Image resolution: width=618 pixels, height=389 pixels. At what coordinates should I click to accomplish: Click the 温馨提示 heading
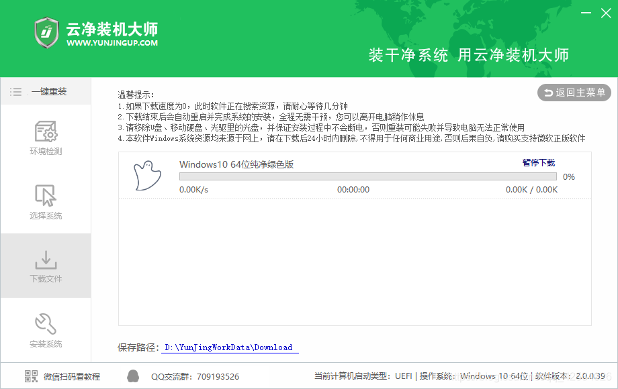pyautogui.click(x=136, y=95)
